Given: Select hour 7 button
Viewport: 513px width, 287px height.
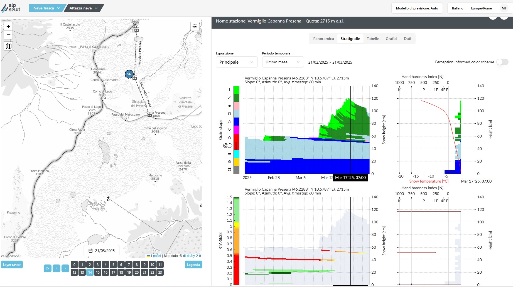Looking at the screenshot, I should coord(129,264).
